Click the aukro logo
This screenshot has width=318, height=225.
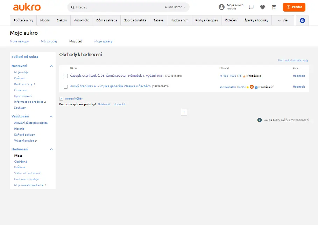click(x=27, y=7)
